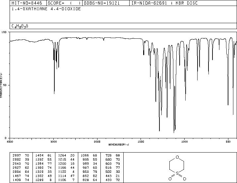The width and height of the screenshot is (237, 183).
Task: Click the 0 label on the y-axis
Action: 6,138
